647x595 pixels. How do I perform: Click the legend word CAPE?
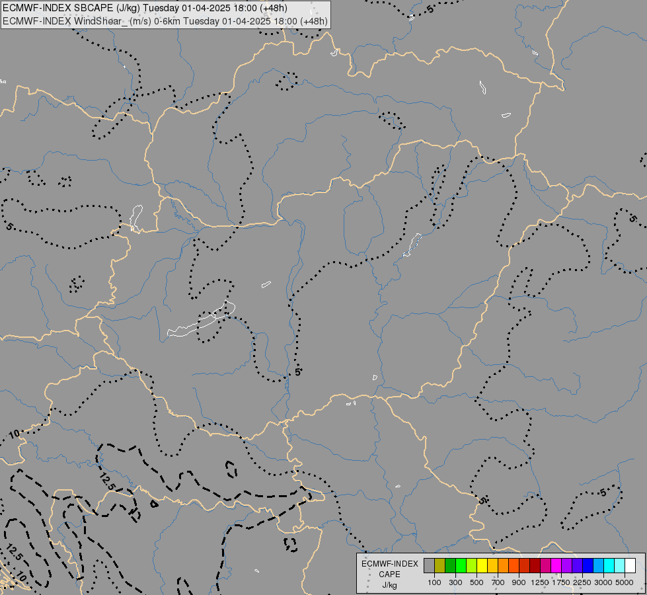coord(389,575)
